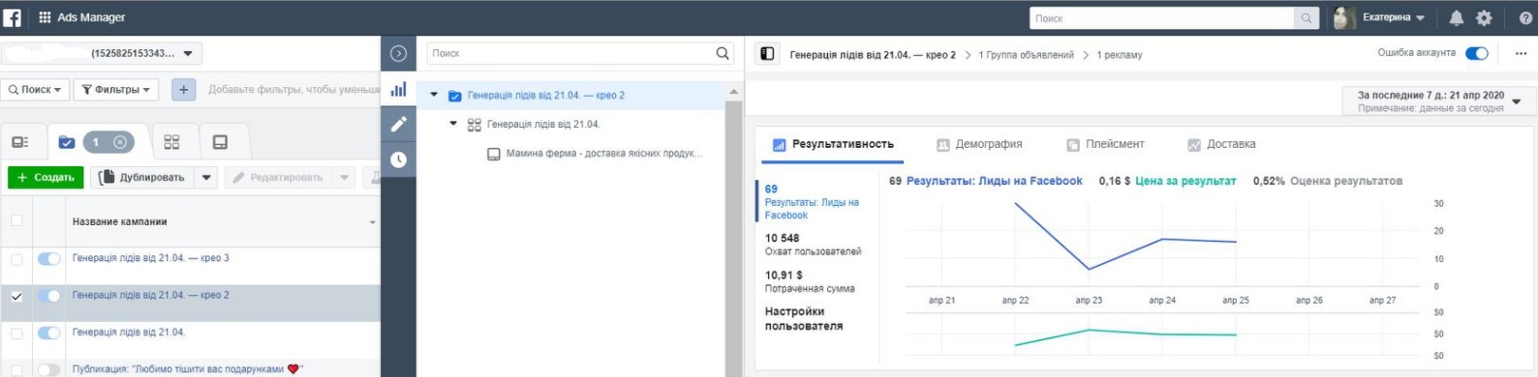Uncheck the креo 2 campaign checkbox
This screenshot has height=377, width=1538.
click(16, 296)
